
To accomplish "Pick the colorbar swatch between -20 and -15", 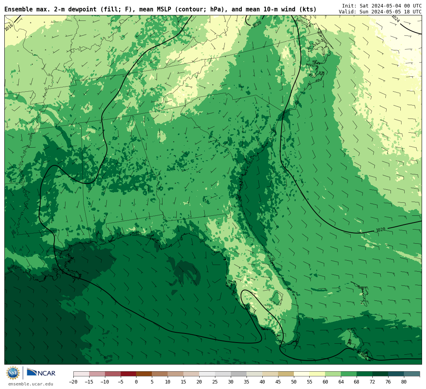I will click(x=81, y=374).
